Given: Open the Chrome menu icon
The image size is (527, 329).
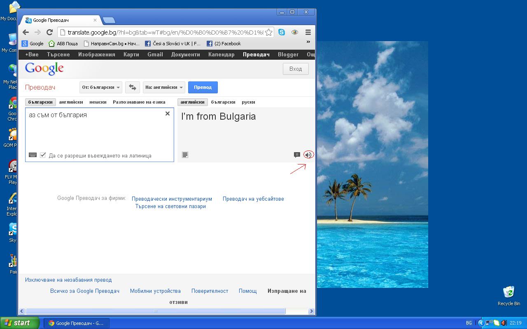Looking at the screenshot, I should coord(308,32).
